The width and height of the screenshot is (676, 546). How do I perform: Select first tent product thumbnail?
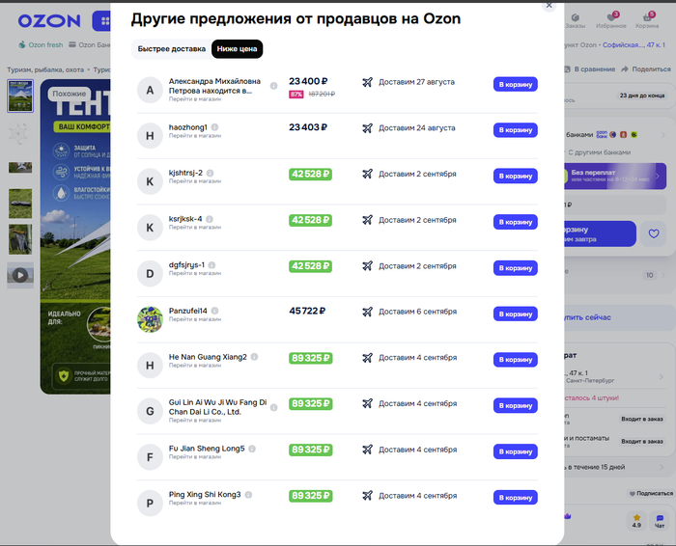[x=20, y=96]
